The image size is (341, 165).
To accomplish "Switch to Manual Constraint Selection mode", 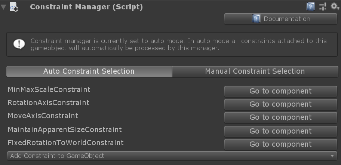I will [x=255, y=71].
